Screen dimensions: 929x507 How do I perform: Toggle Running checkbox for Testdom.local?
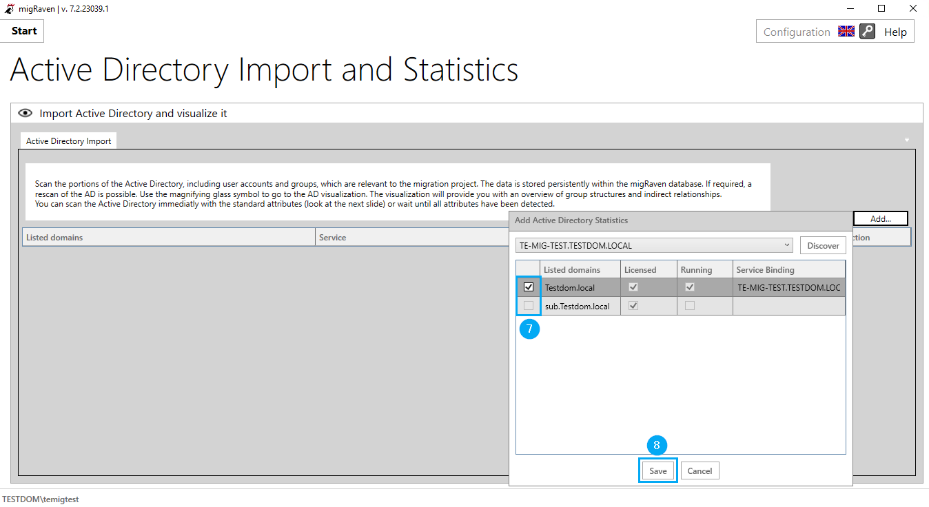click(690, 287)
